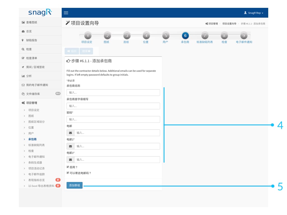287x215 pixels.
Task: Expand the 图纸区域划分 chevron
Action: pyautogui.click(x=24, y=122)
